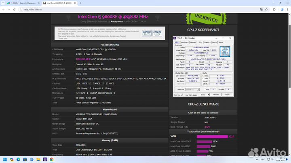Click the multi-thread score 3325
291x163 pixels.
click(207, 127)
